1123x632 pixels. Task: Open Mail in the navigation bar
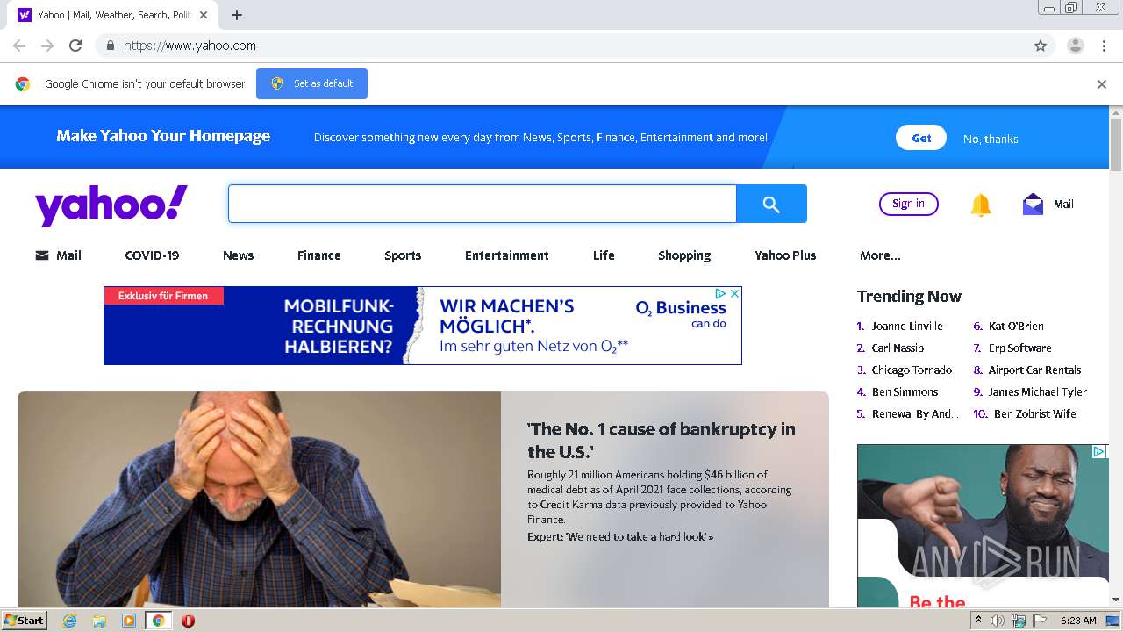(x=58, y=255)
